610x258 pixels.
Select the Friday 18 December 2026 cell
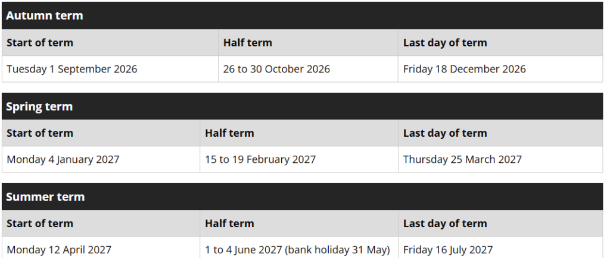(x=500, y=69)
